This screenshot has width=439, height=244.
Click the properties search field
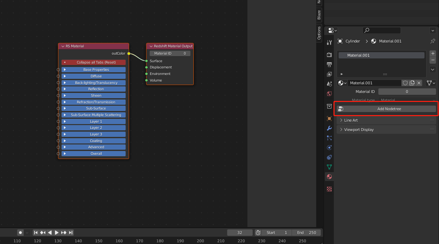(x=382, y=30)
